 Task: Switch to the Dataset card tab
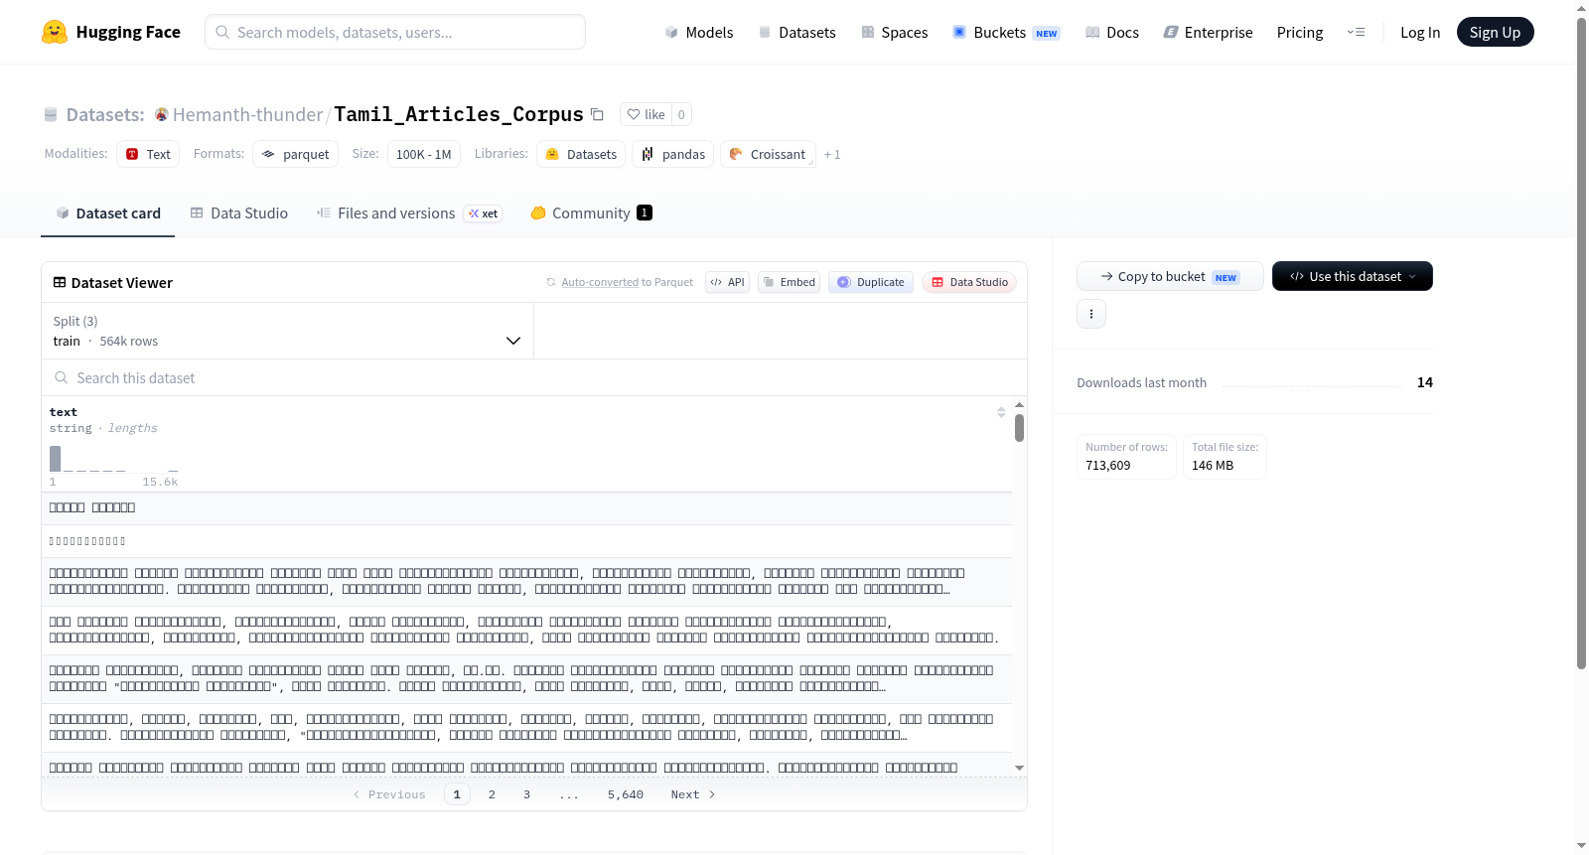107,213
